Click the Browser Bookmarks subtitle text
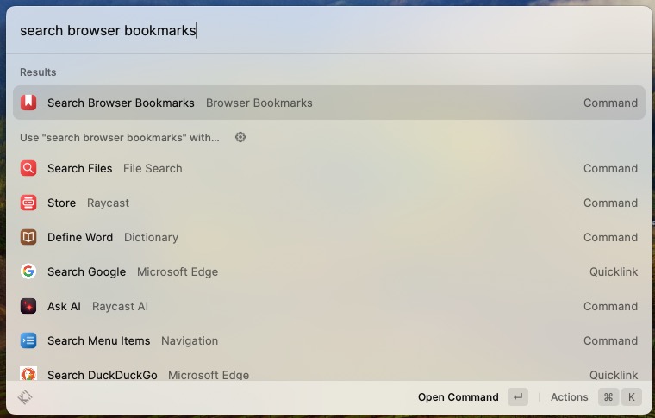The height and width of the screenshot is (418, 655). click(259, 103)
